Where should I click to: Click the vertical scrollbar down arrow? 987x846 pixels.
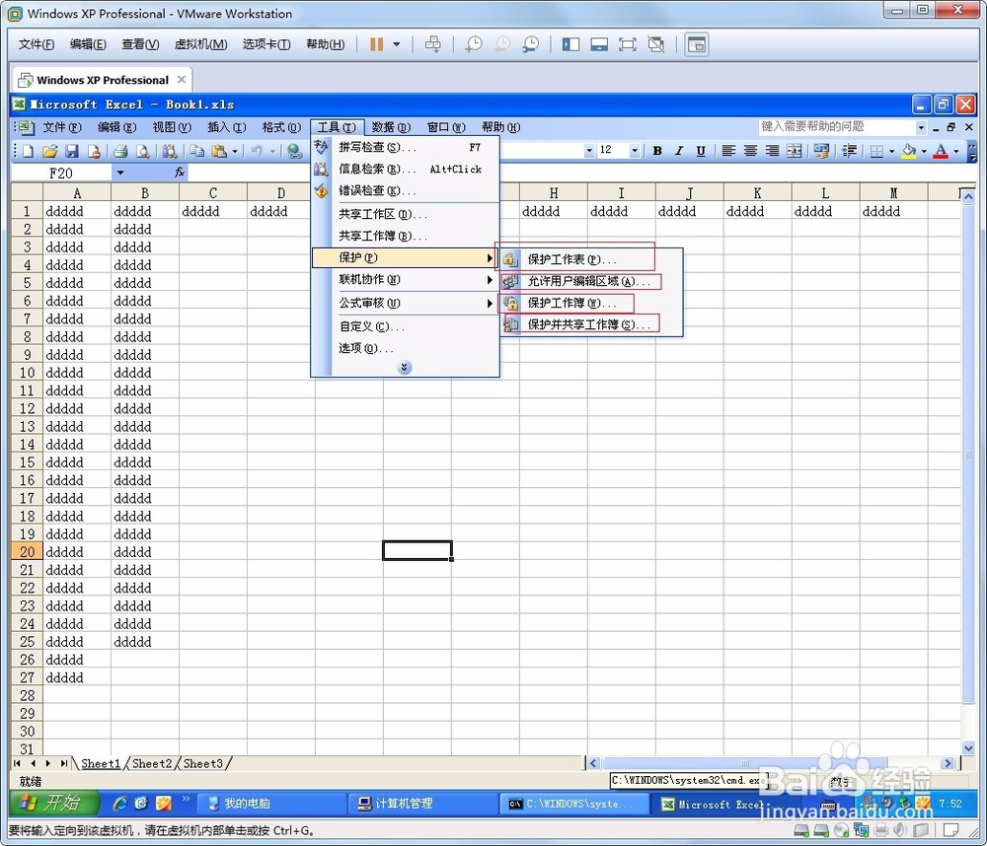968,747
